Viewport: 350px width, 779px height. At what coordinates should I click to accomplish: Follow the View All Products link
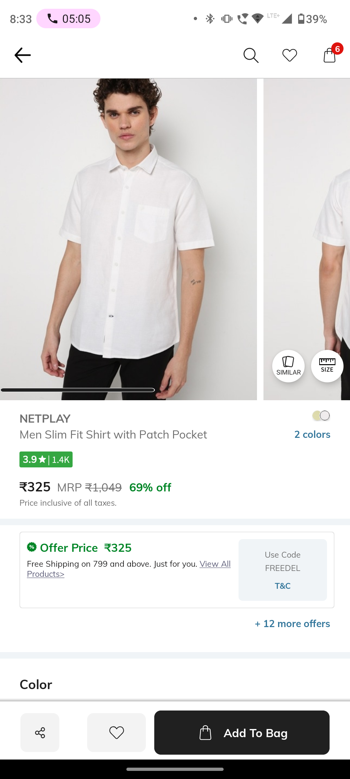tap(215, 564)
